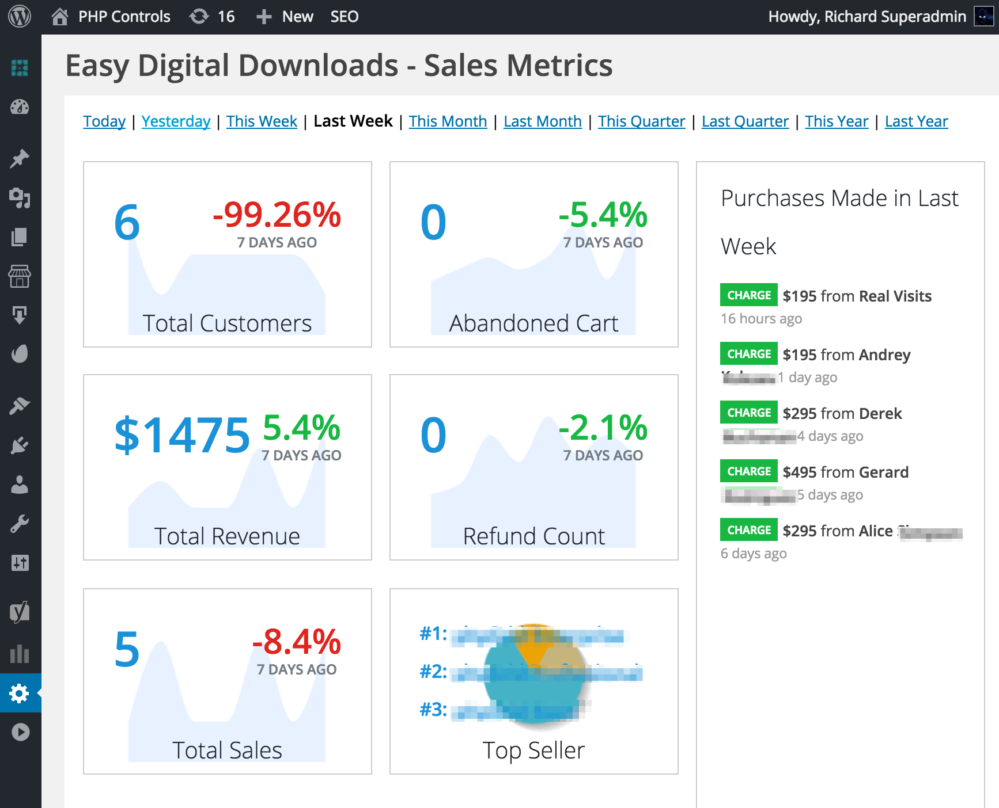Image resolution: width=999 pixels, height=808 pixels.
Task: Click CHARGE badge for Real Visits purchase
Action: tap(748, 295)
